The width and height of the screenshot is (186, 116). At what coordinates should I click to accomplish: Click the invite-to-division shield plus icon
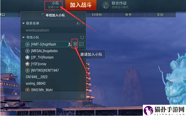(75, 44)
